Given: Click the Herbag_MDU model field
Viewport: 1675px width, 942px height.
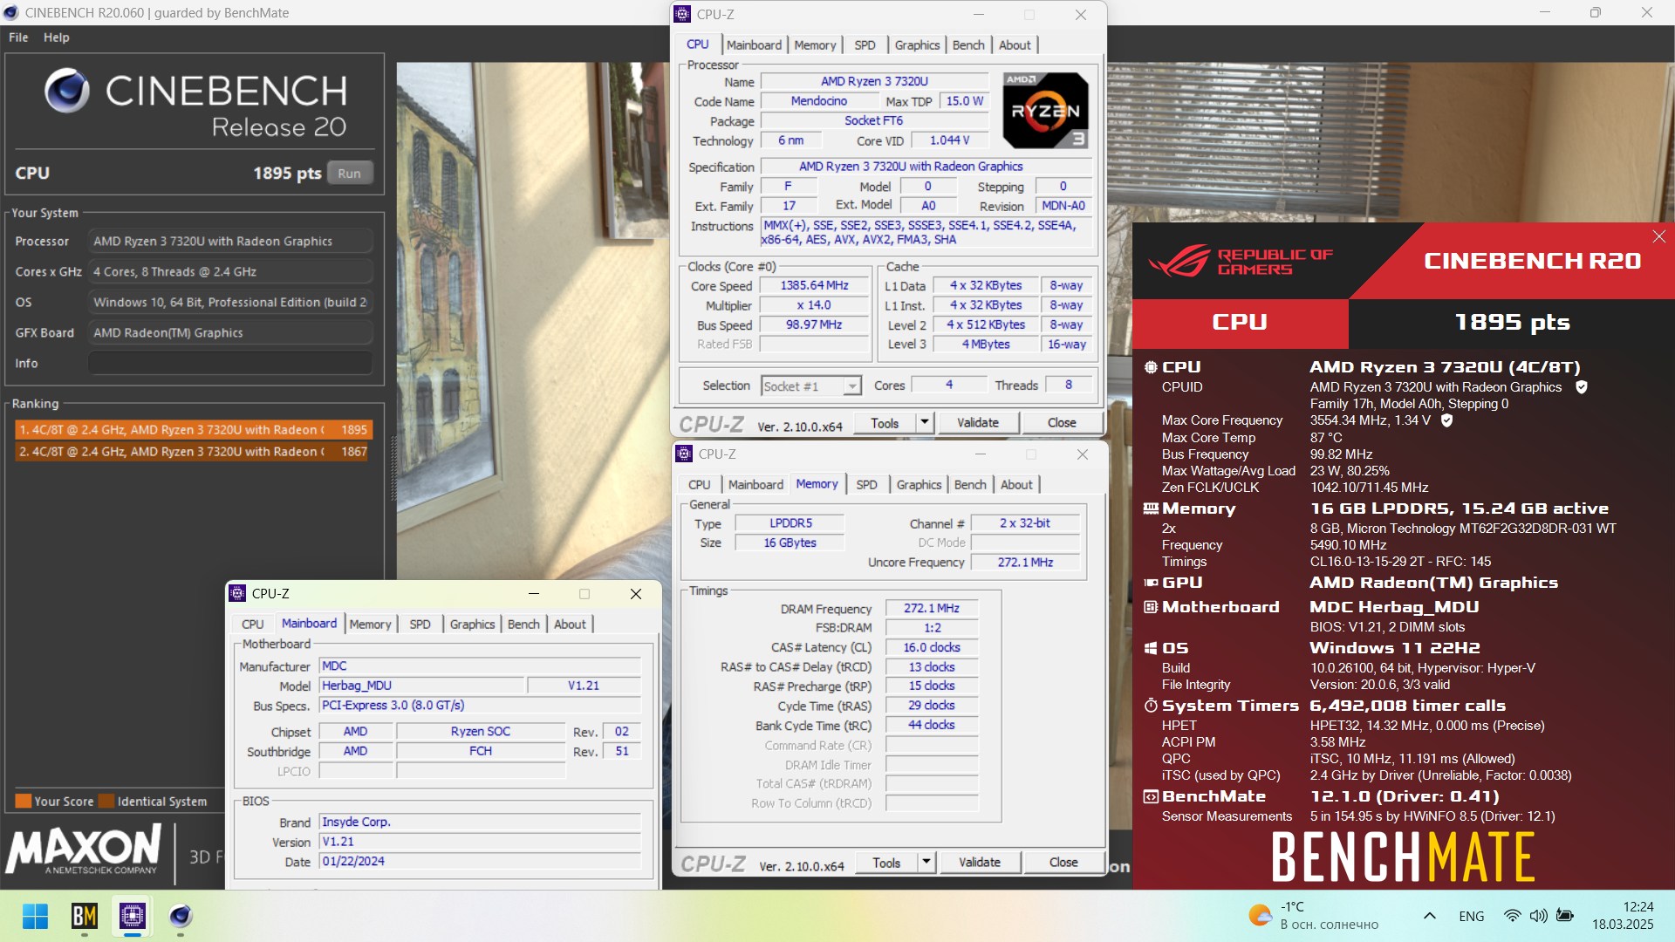Looking at the screenshot, I should point(421,686).
